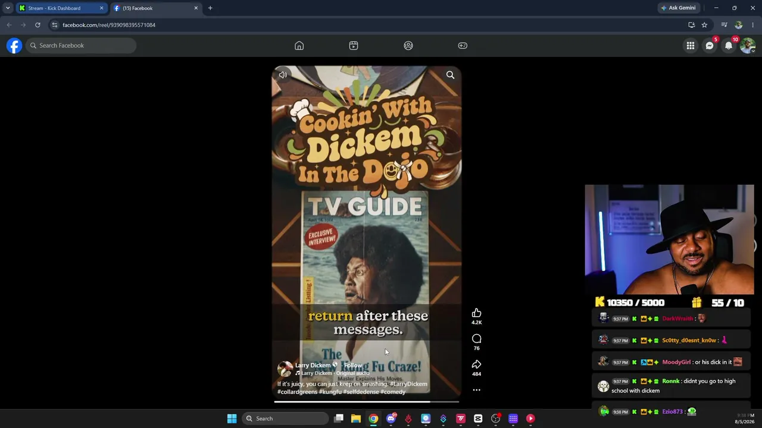Click the #comedy hashtag
The height and width of the screenshot is (428, 762).
tap(393, 392)
